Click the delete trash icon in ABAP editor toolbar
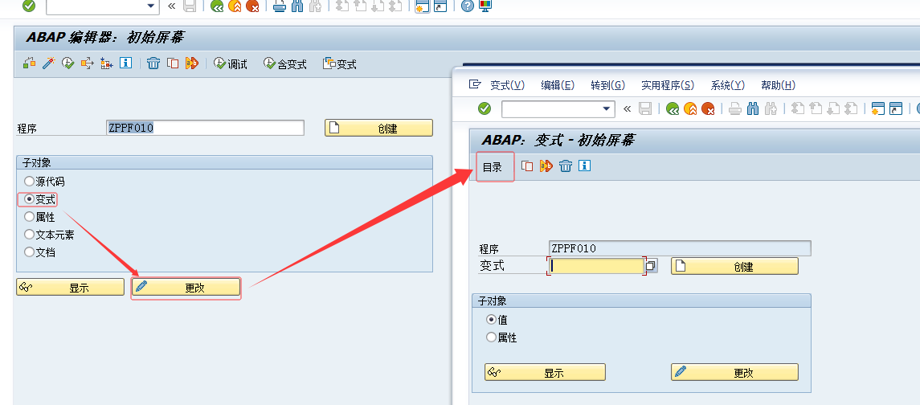Viewport: 920px width, 405px height. click(x=153, y=63)
